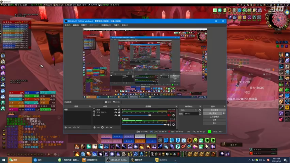Open the sources panel gear properties icon
This screenshot has height=163, width=290.
(103, 128)
